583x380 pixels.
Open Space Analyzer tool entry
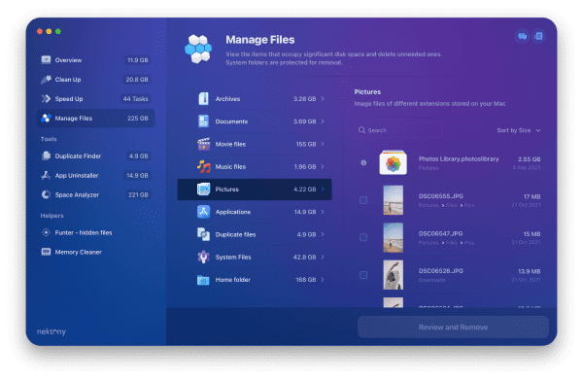click(95, 194)
